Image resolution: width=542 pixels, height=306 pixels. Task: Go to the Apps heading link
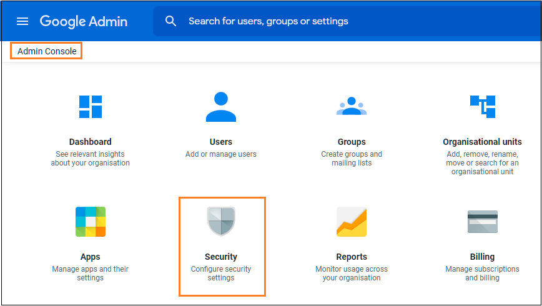91,257
